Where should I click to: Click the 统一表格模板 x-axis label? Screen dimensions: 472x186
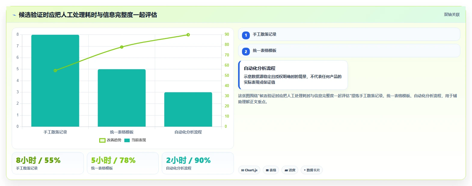pos(122,132)
